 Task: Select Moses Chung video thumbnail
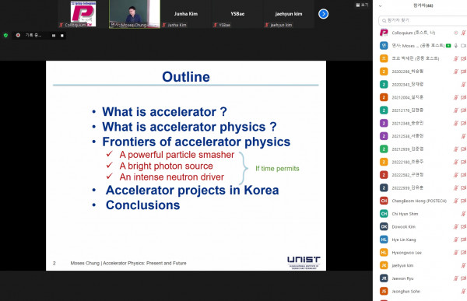pyautogui.click(x=135, y=14)
